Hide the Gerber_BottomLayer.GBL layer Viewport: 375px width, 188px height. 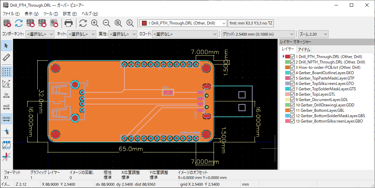[293, 110]
